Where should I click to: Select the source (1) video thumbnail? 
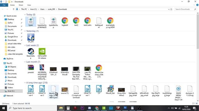65,90
